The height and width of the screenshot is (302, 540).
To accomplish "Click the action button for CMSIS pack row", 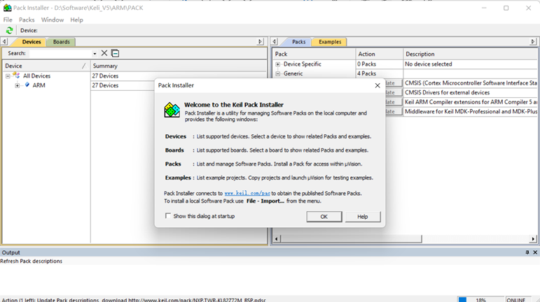I will tap(394, 83).
